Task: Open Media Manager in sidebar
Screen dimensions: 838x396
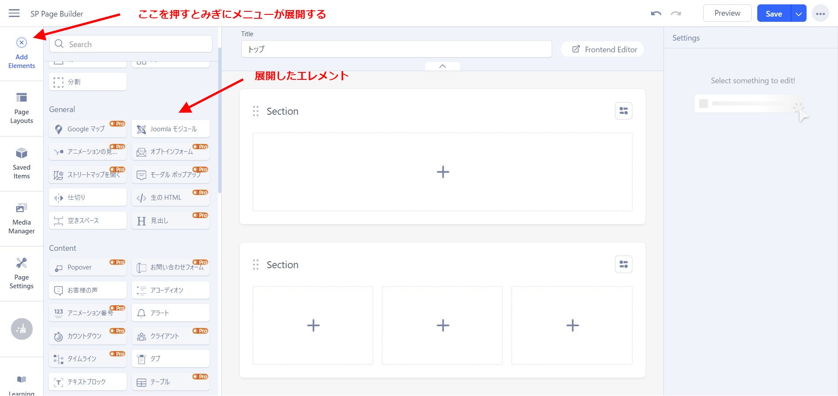Action: 21,218
